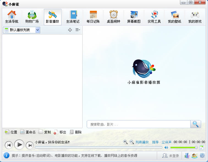Toggle 立体声 stereo mode

click(166, 142)
